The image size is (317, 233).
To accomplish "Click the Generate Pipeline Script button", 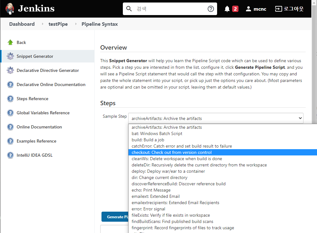I will point(115,217).
